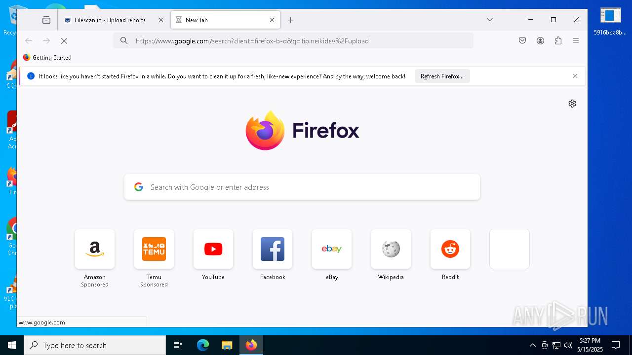
Task: Open the network tray icon
Action: coord(556,345)
